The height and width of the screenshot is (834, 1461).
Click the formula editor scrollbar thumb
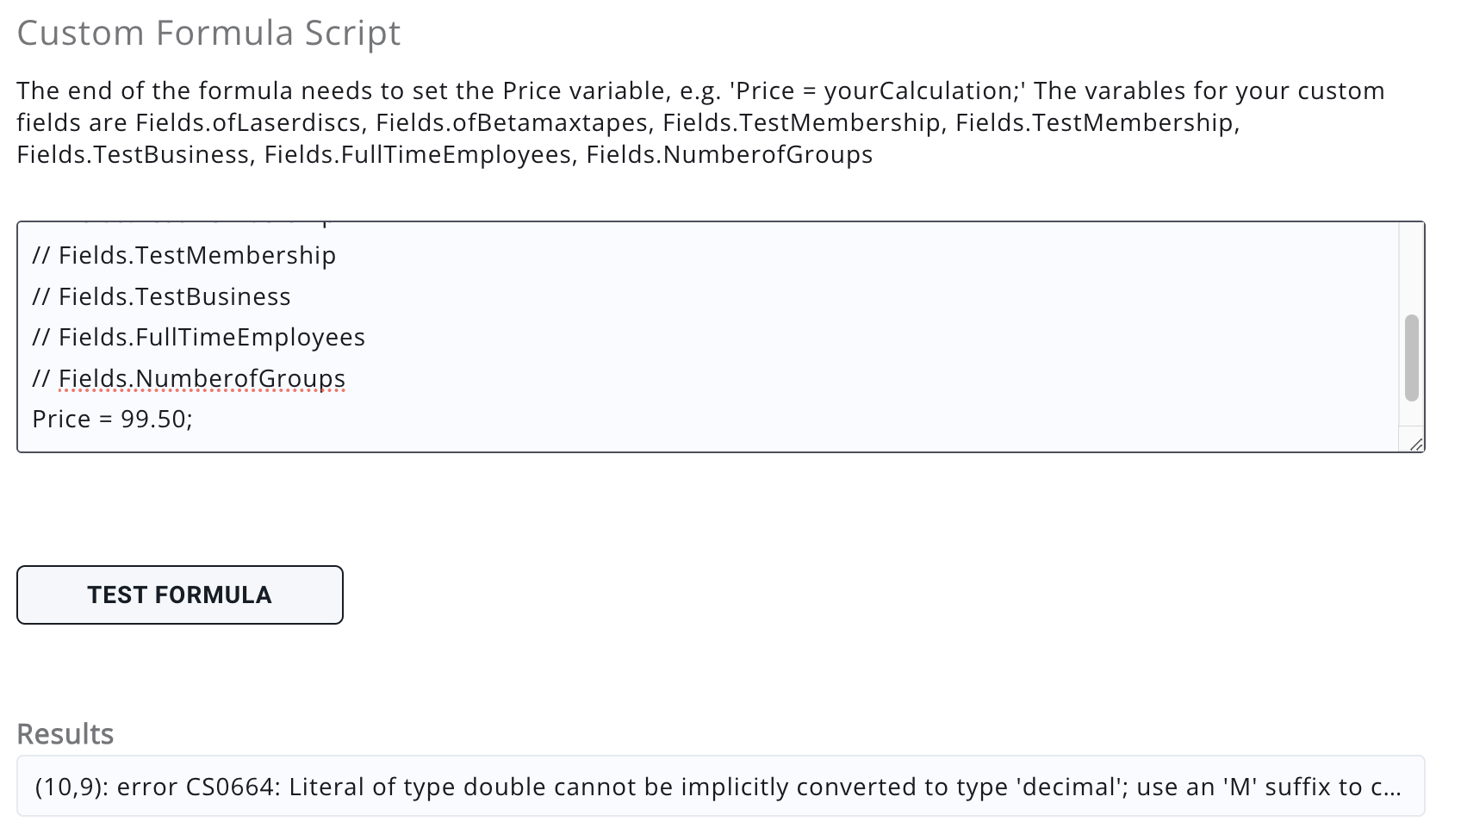coord(1411,358)
